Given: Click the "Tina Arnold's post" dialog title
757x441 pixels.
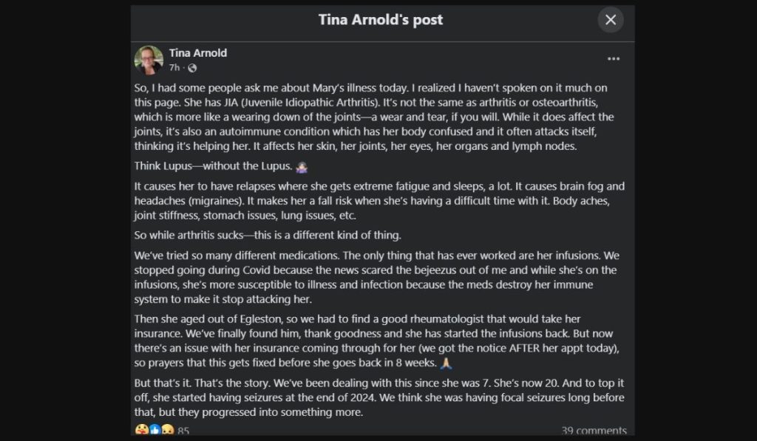Looking at the screenshot, I should pos(381,20).
